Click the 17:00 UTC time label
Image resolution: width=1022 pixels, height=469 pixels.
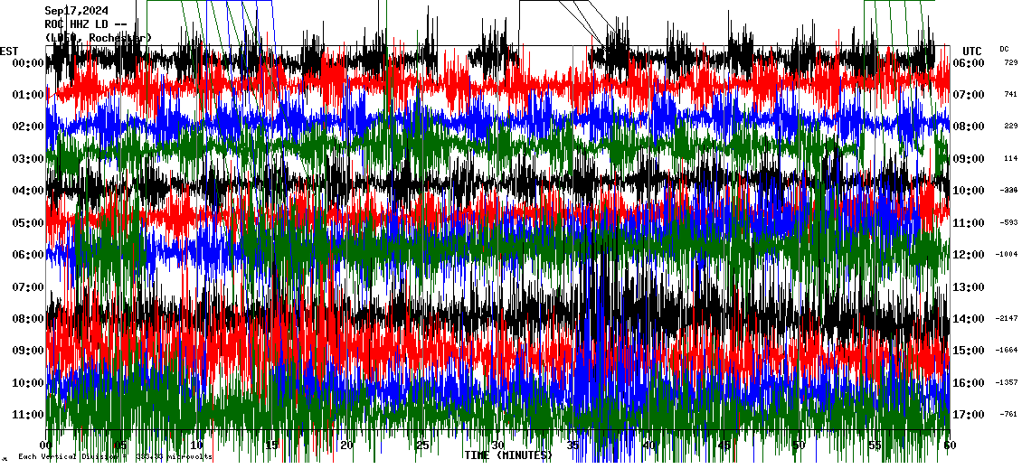(970, 415)
